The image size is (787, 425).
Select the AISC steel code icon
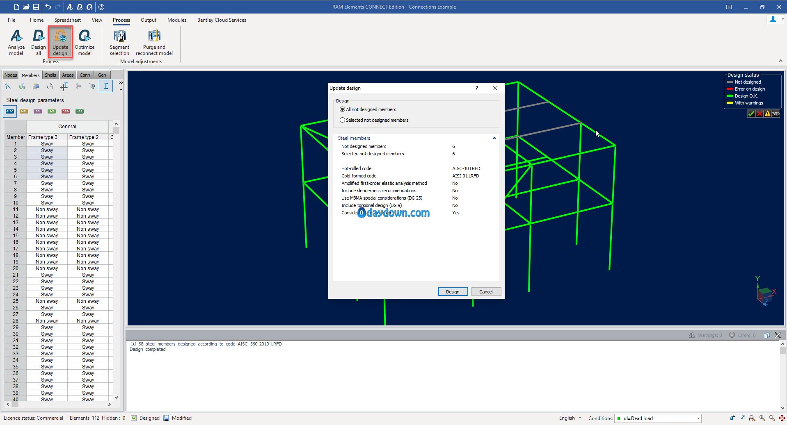pos(10,111)
